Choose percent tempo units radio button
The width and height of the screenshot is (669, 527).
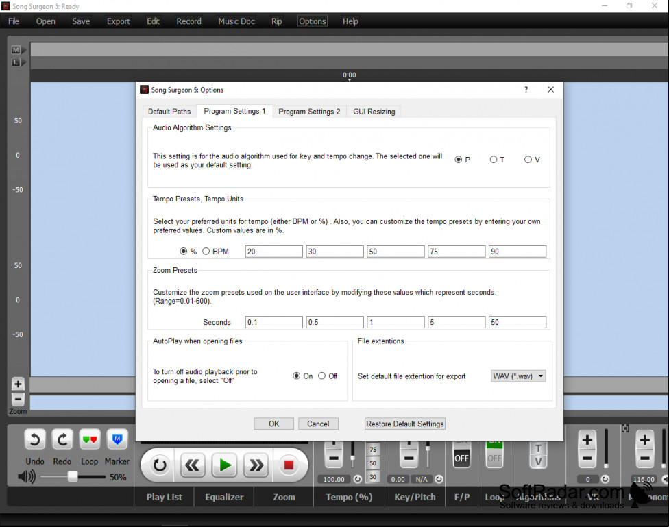coord(184,252)
